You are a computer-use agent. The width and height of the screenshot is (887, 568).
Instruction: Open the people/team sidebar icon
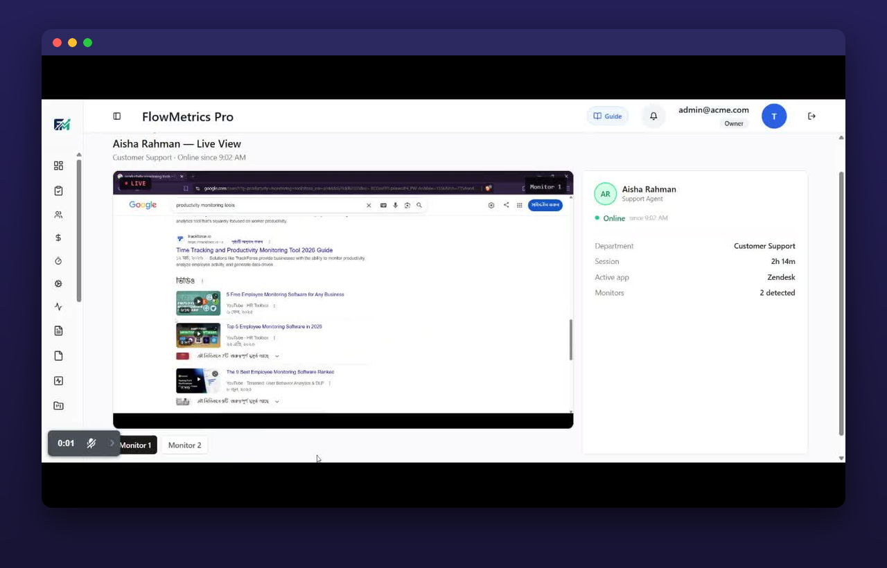tap(58, 215)
